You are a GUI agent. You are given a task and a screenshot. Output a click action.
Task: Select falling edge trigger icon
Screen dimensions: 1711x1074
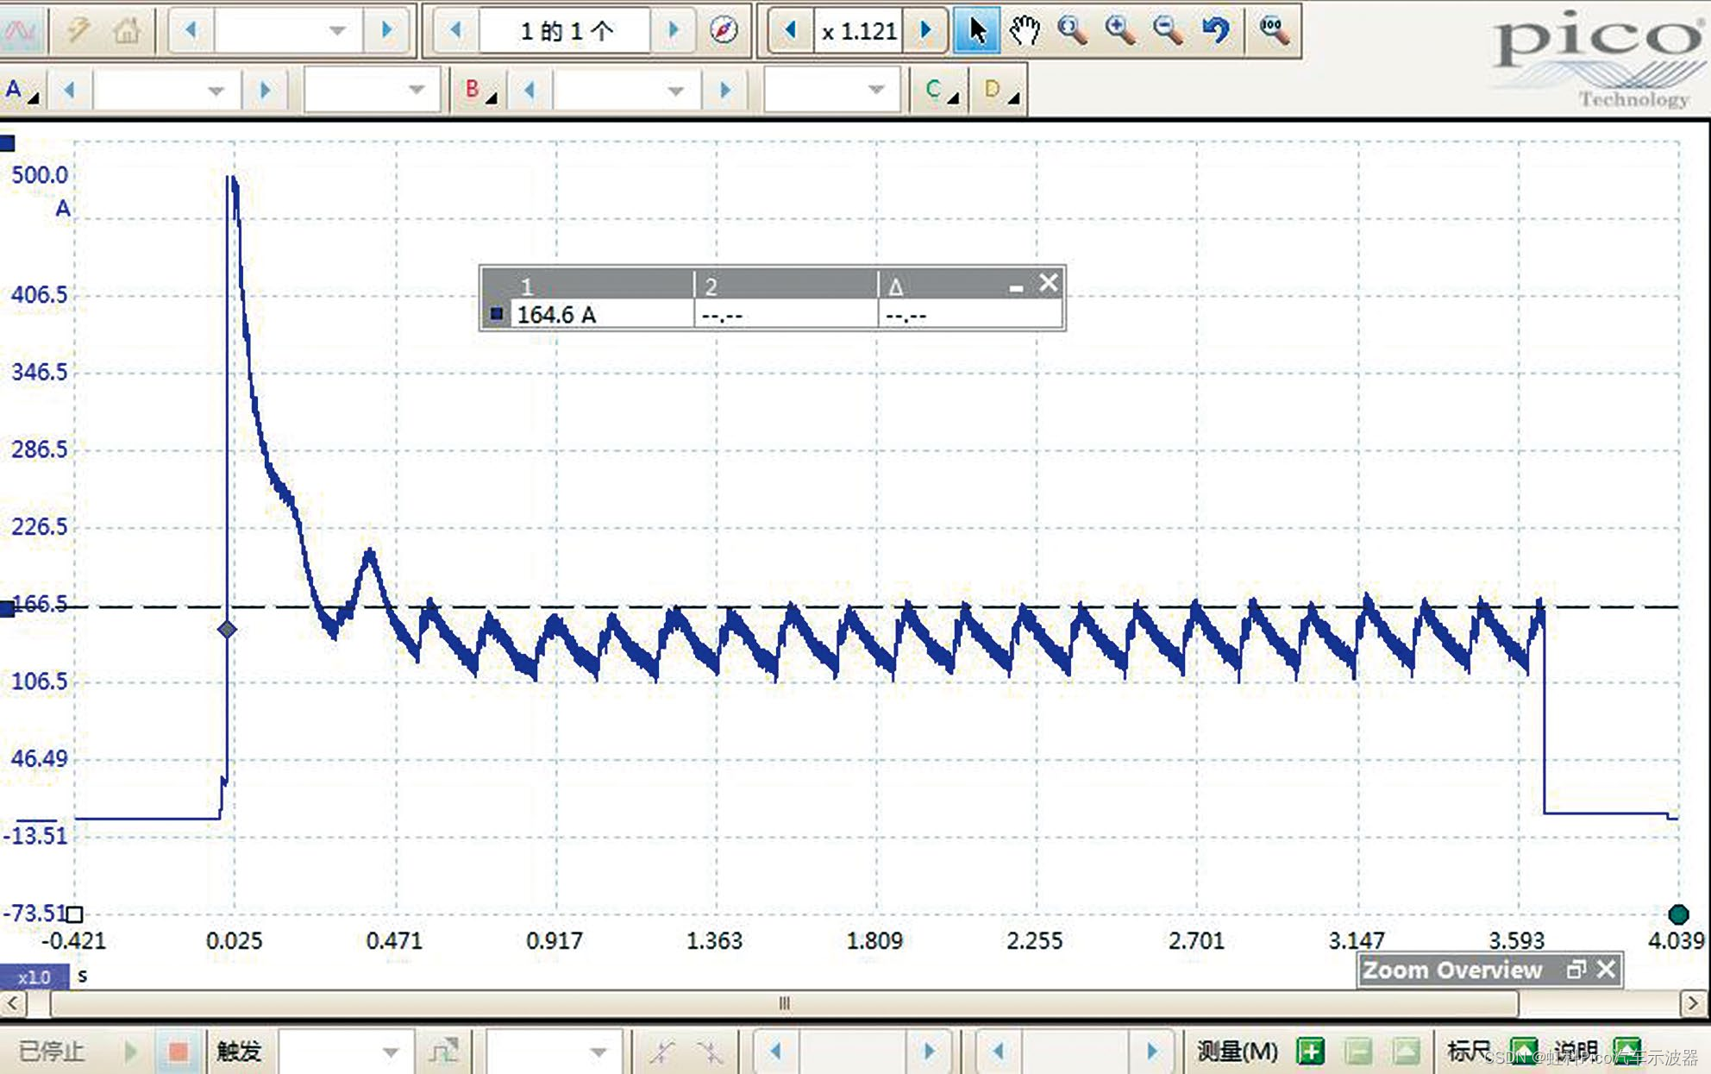click(710, 1052)
